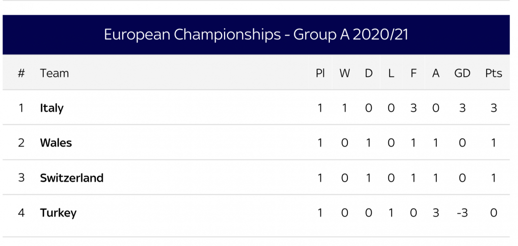This screenshot has height=246, width=518.
Task: Open the Turkey team link
Action: 58,213
